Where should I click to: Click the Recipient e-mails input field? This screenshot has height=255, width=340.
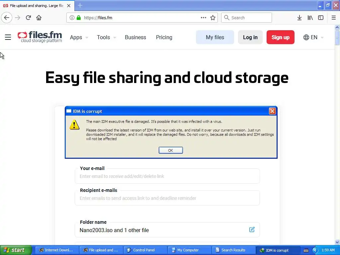tap(167, 198)
